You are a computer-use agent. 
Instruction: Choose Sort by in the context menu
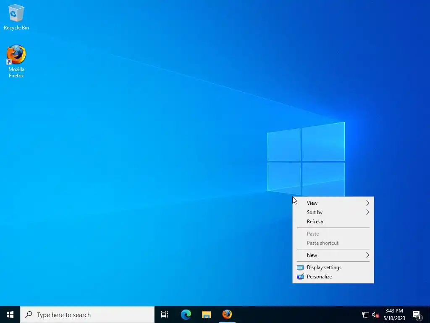333,212
